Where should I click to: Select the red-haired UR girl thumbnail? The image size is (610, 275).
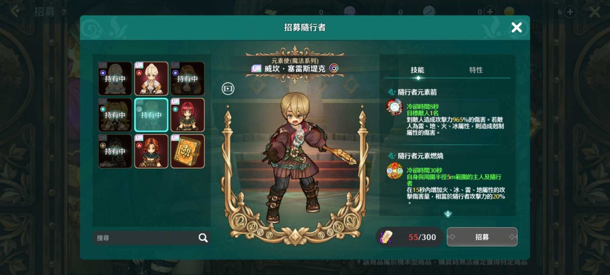point(188,115)
